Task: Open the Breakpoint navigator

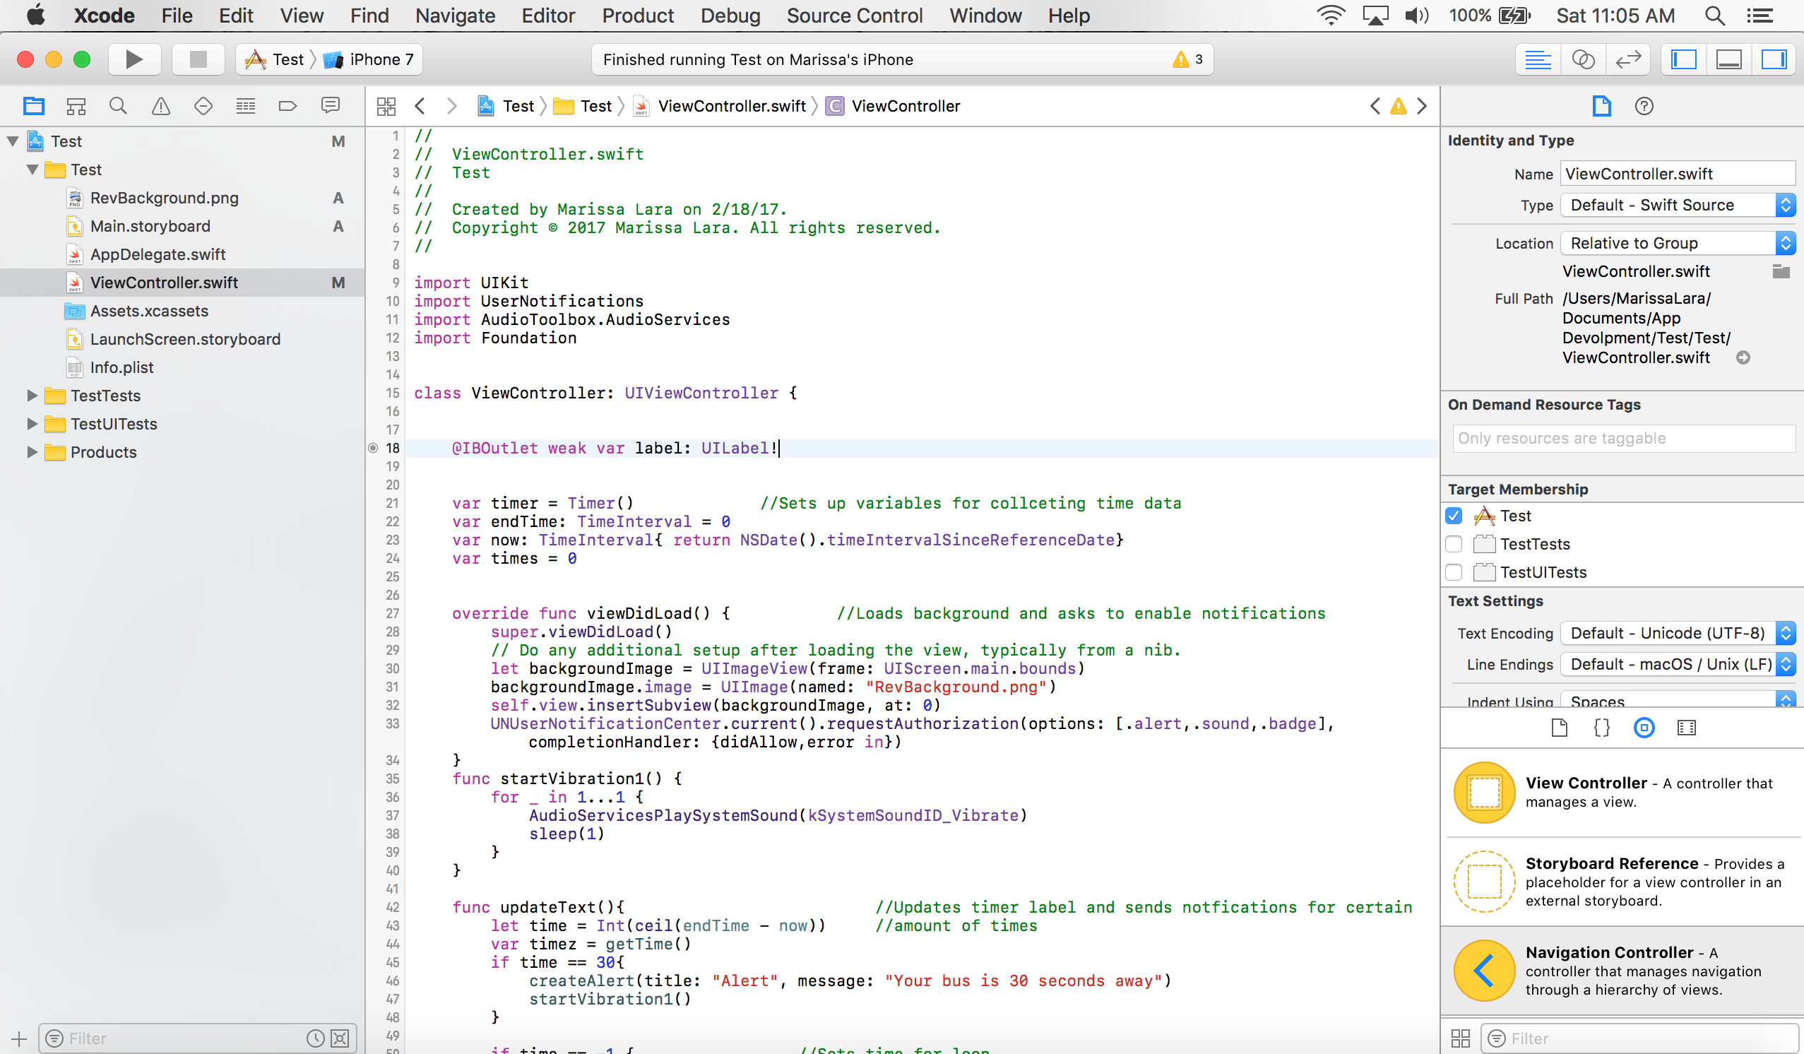Action: [287, 107]
